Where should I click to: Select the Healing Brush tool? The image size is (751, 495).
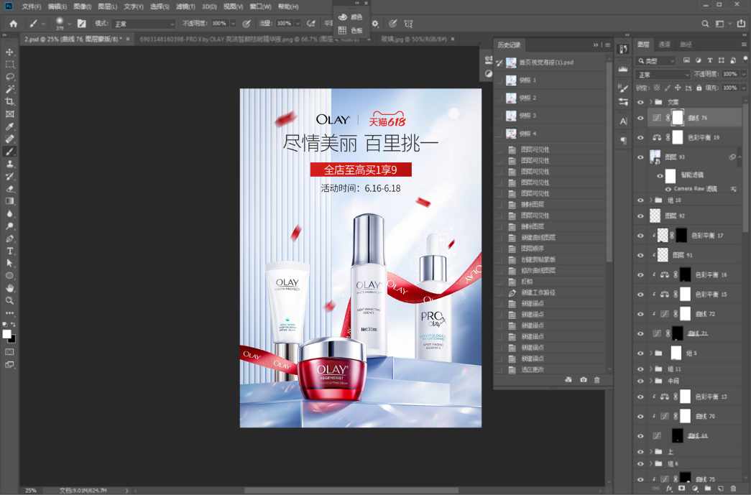[x=9, y=139]
